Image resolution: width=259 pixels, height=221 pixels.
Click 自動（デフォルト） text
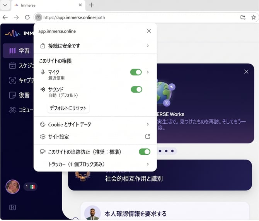(x=63, y=95)
